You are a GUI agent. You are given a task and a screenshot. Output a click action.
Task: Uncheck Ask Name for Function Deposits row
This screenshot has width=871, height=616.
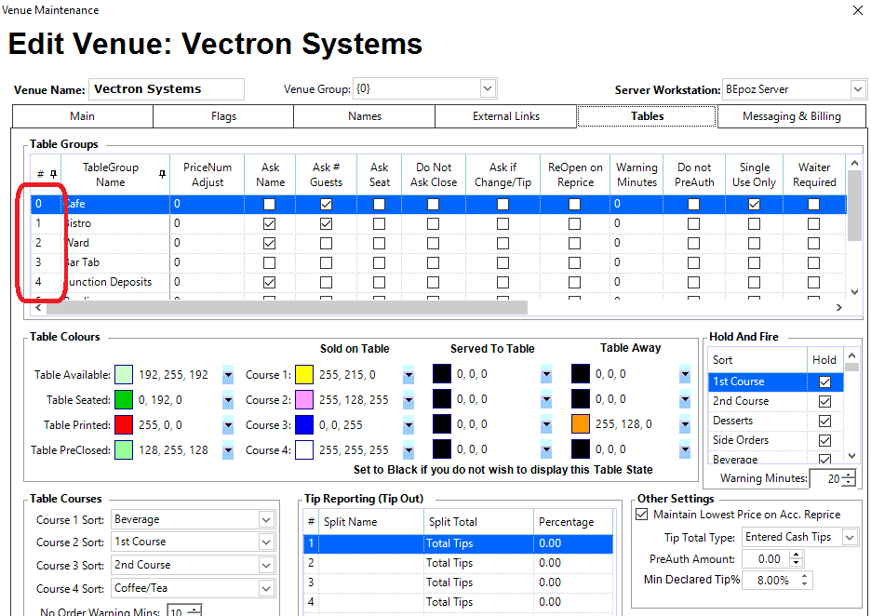270,282
